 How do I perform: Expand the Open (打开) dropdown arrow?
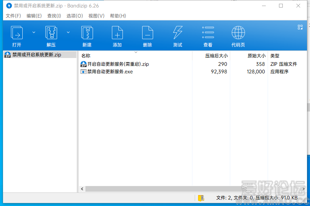pyautogui.click(x=34, y=32)
